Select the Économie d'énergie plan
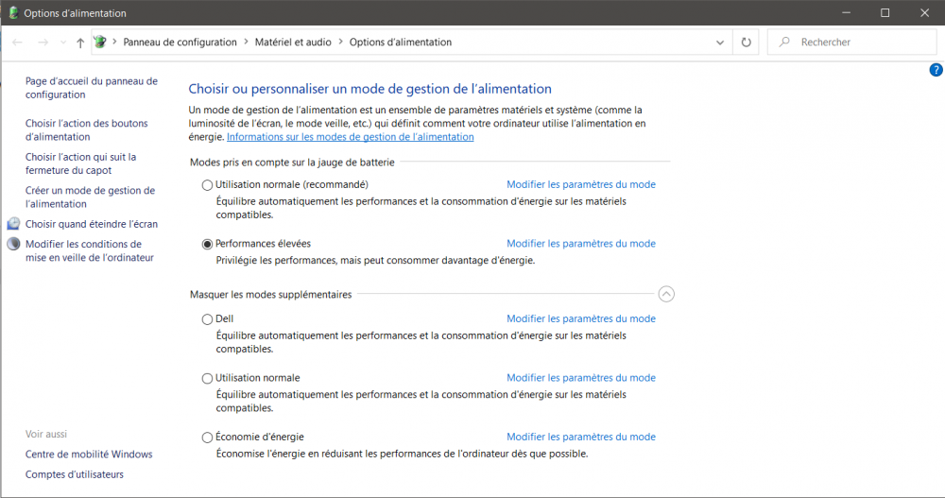 tap(208, 438)
